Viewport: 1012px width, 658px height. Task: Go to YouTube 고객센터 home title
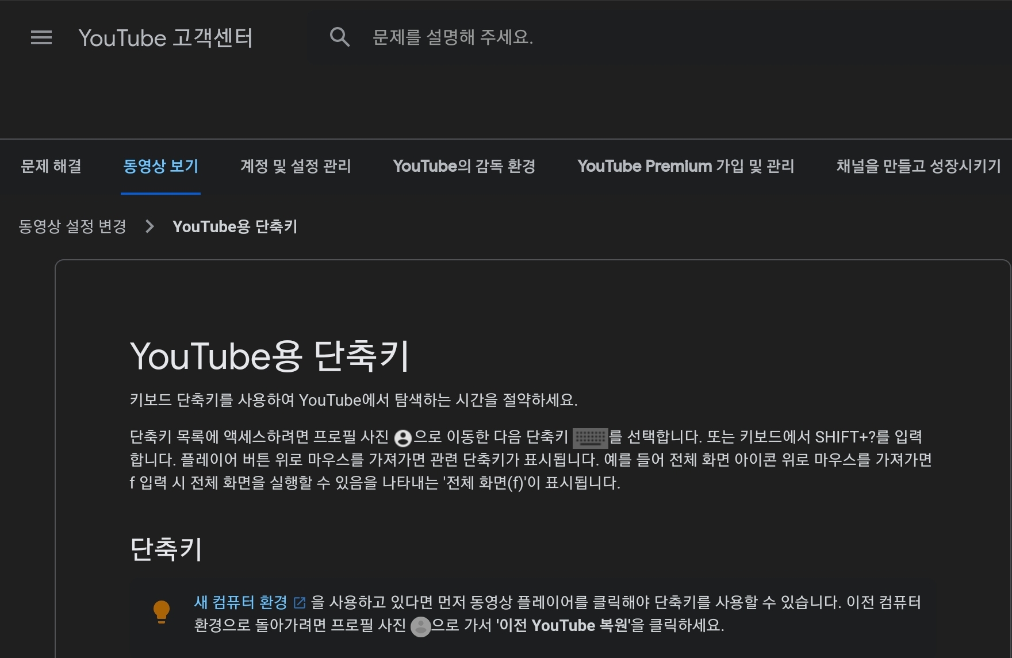(166, 38)
